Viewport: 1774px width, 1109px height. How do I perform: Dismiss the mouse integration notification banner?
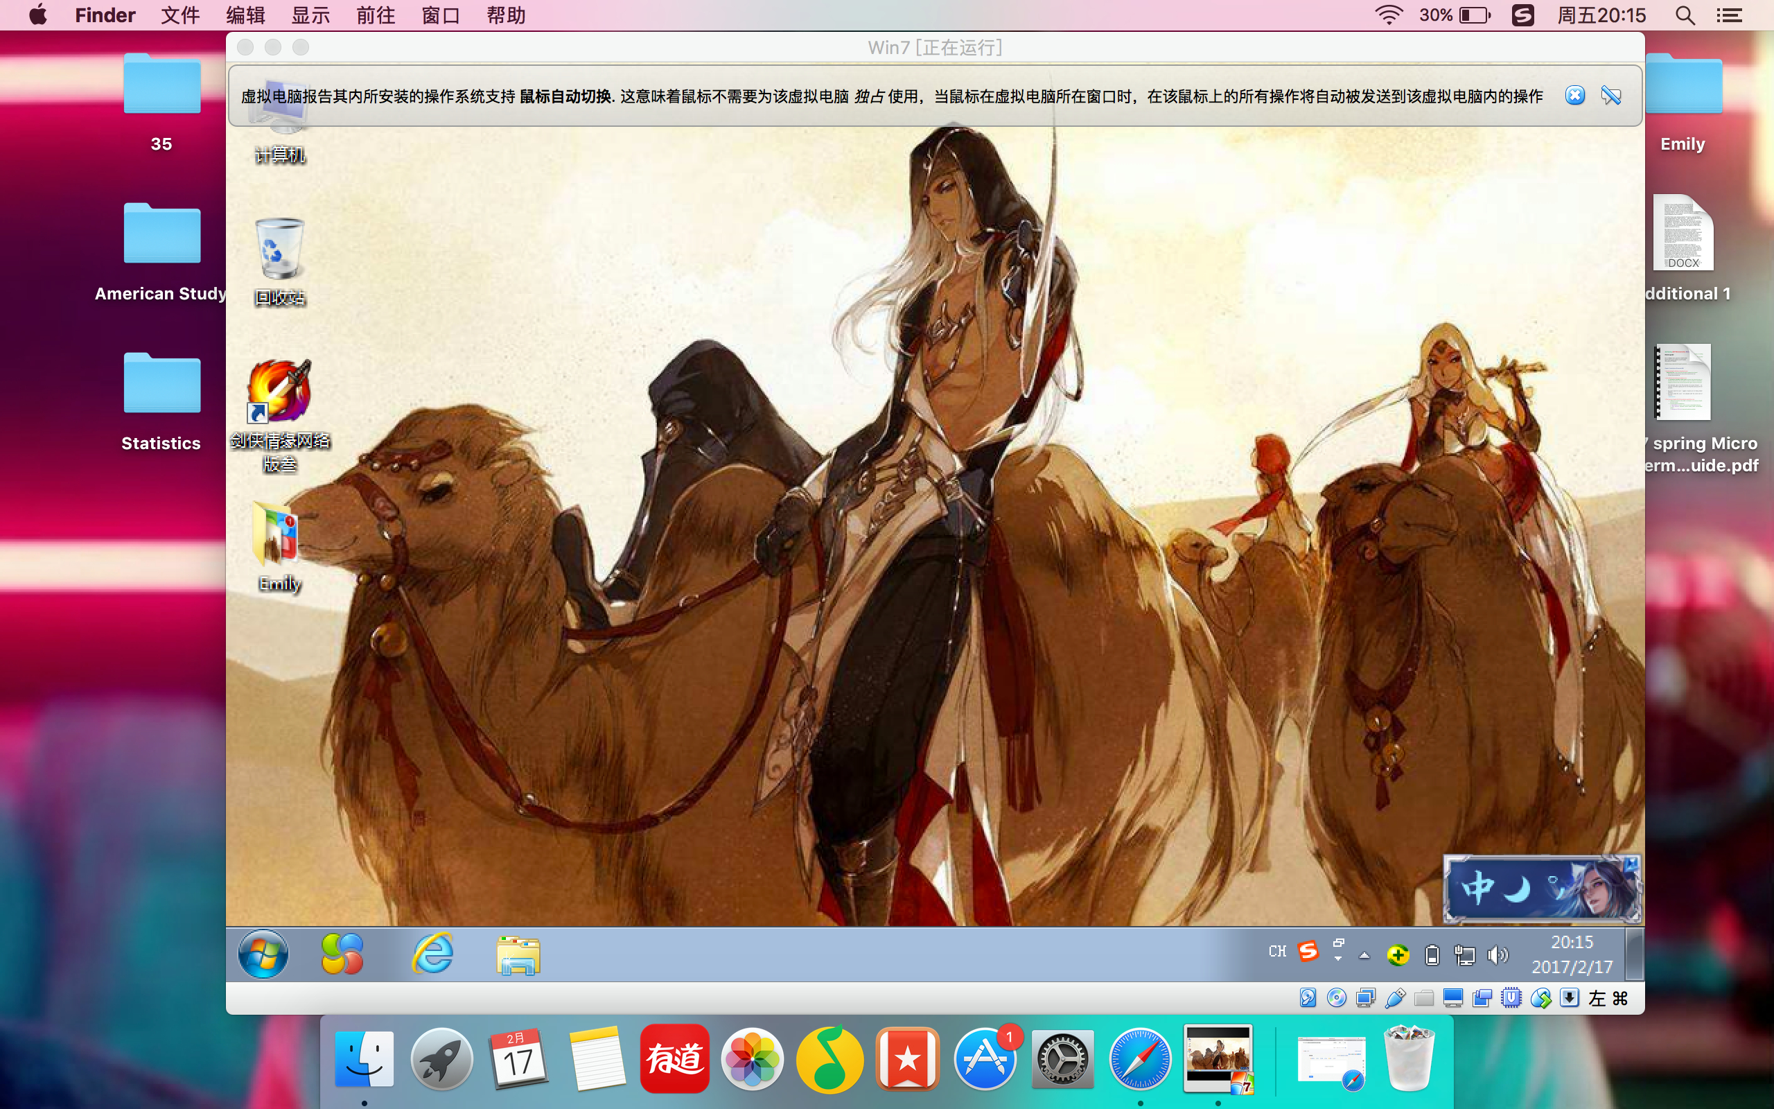tap(1574, 96)
